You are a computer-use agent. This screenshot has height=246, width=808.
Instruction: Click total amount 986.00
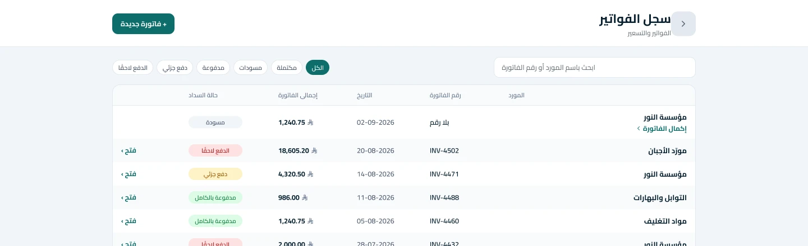click(293, 197)
